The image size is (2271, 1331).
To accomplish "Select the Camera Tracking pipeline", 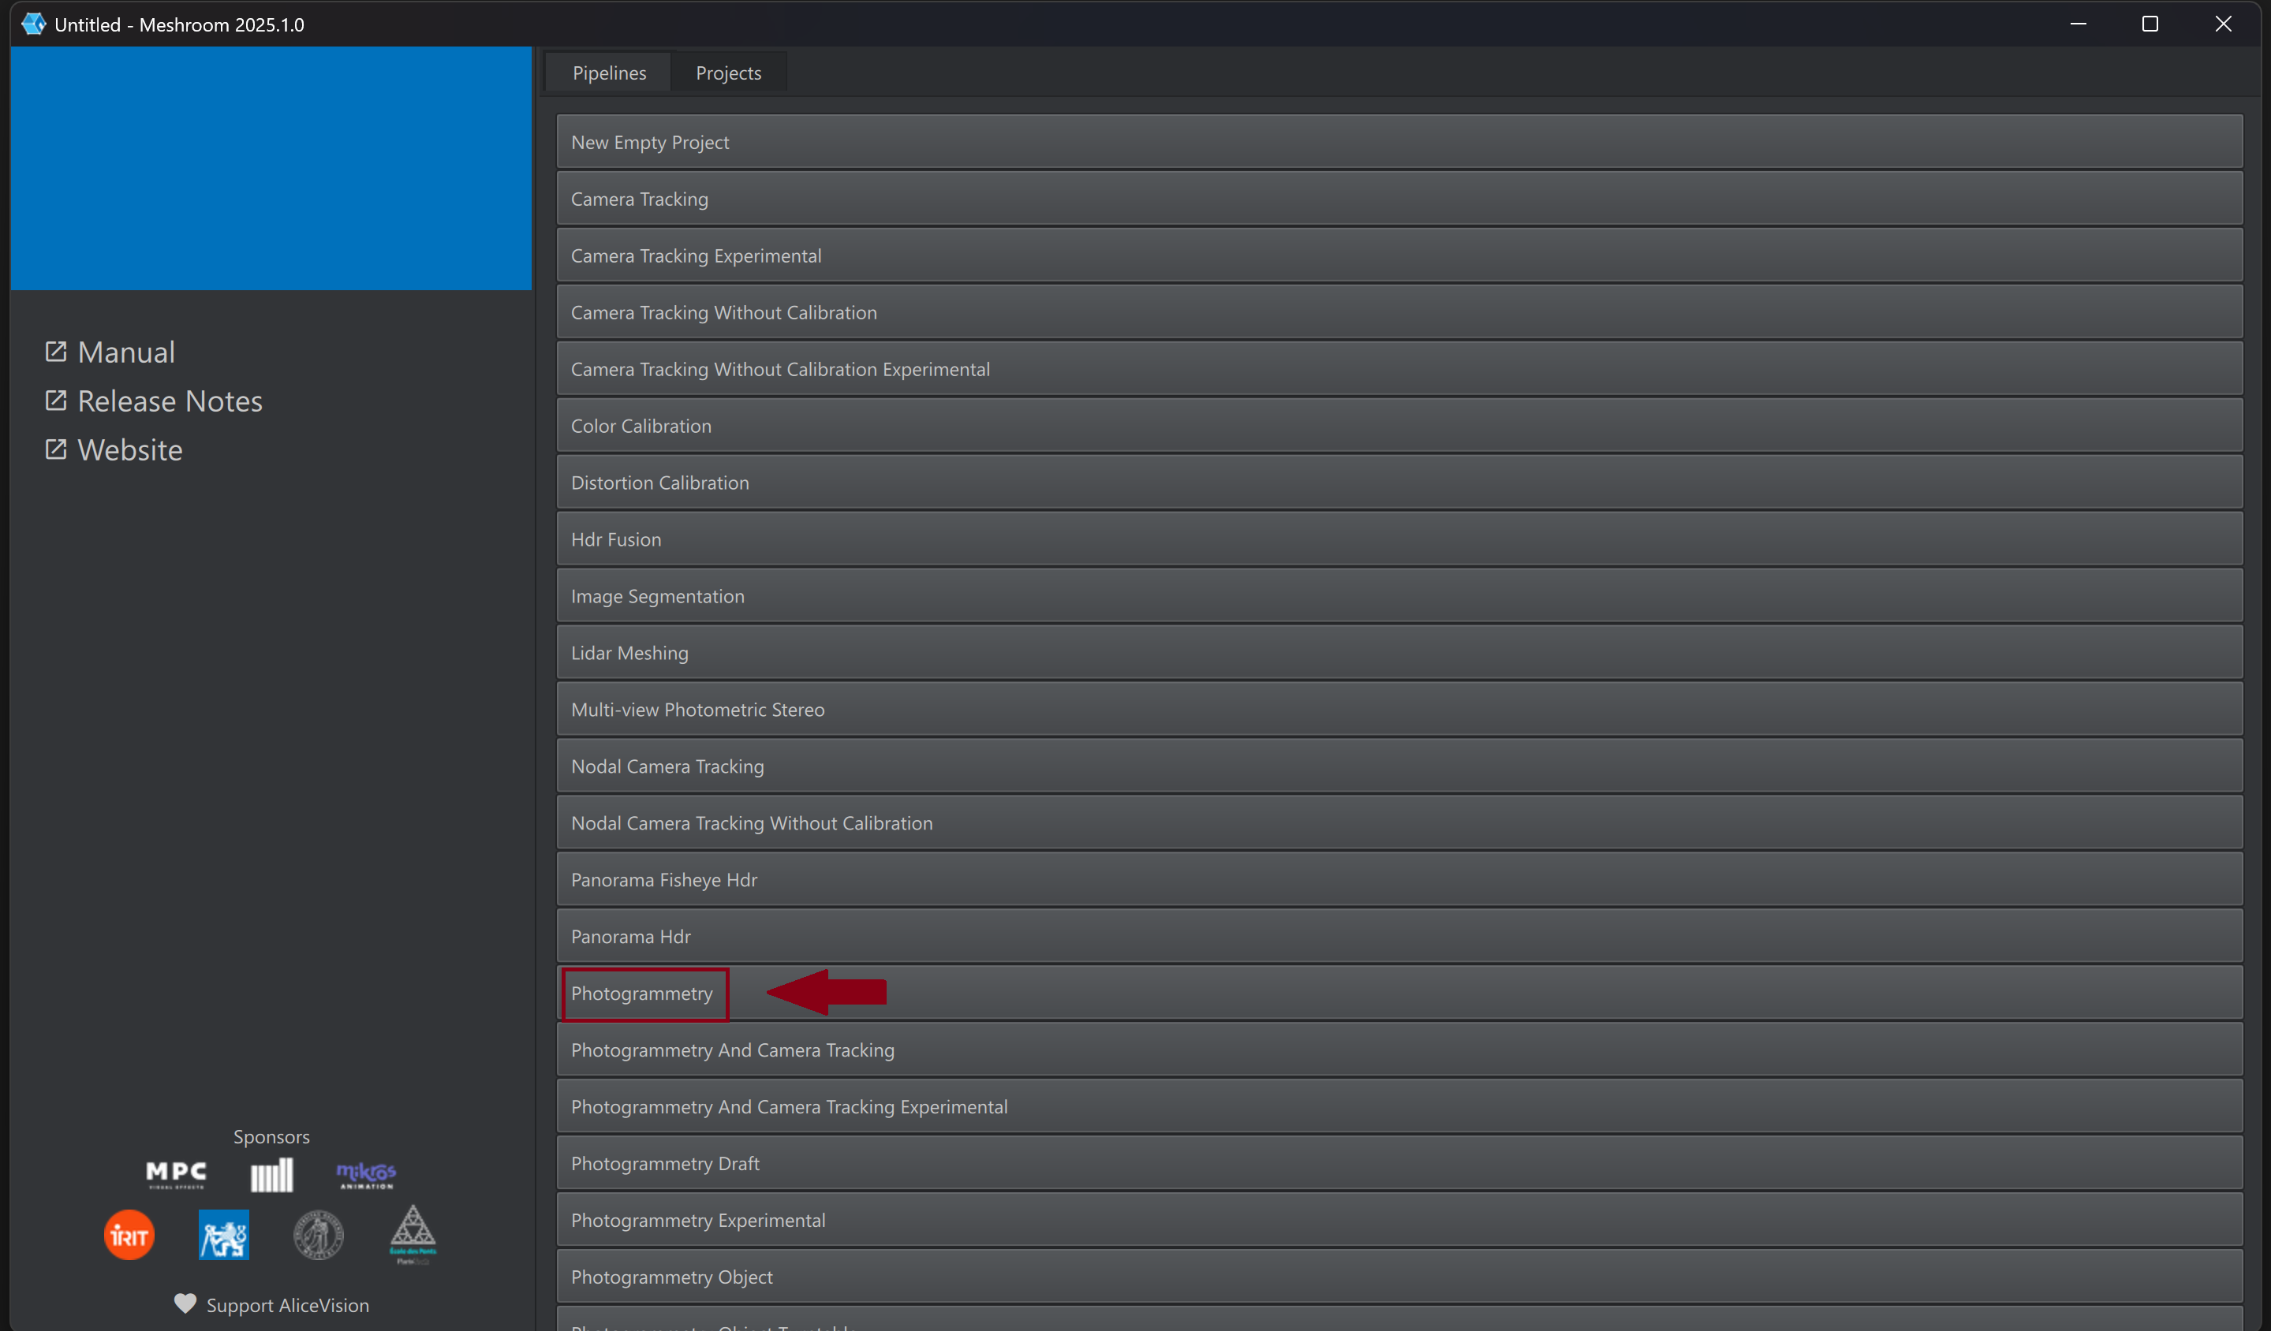I will 1399,198.
